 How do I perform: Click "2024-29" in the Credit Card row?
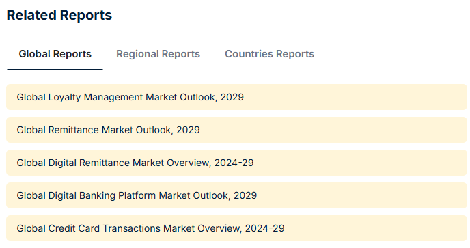point(264,228)
